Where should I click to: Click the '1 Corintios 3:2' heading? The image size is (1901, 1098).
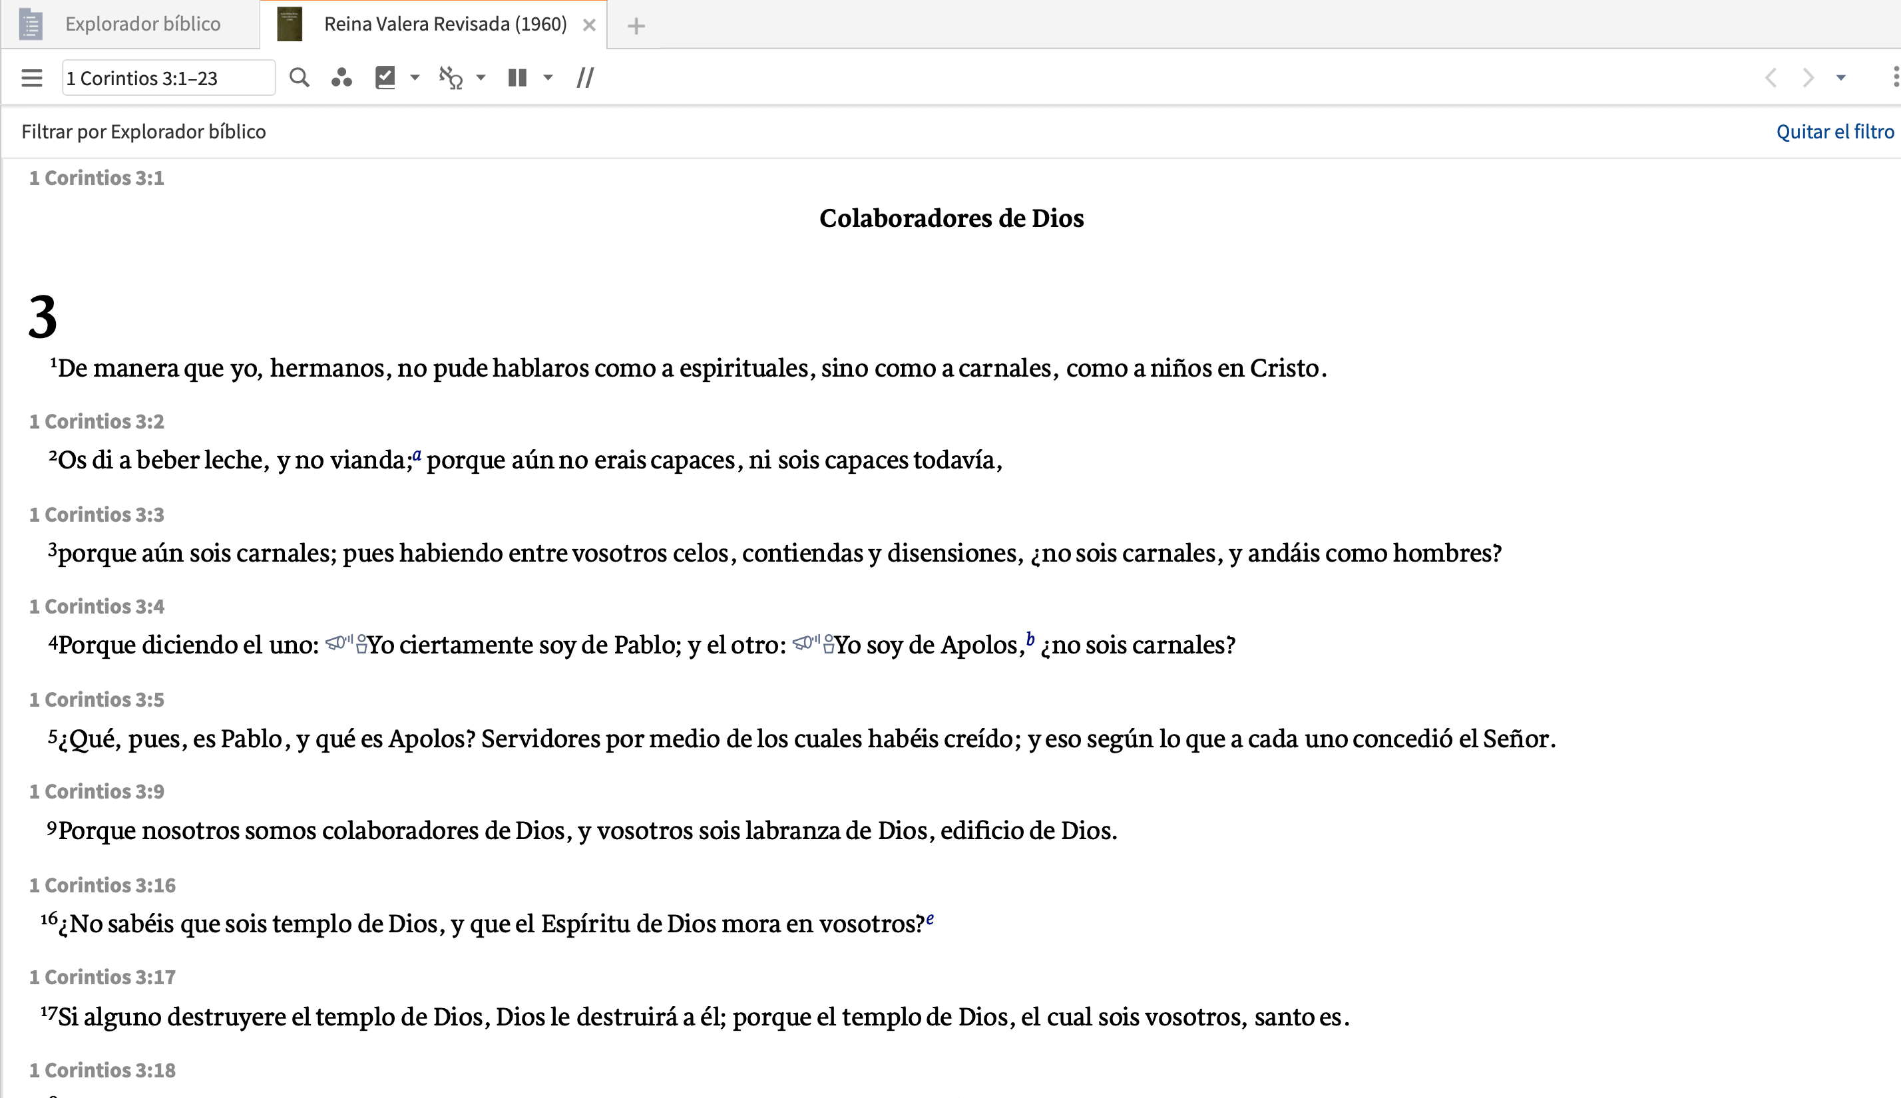[97, 421]
